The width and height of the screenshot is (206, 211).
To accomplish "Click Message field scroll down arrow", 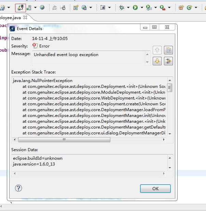I will click(x=147, y=62).
